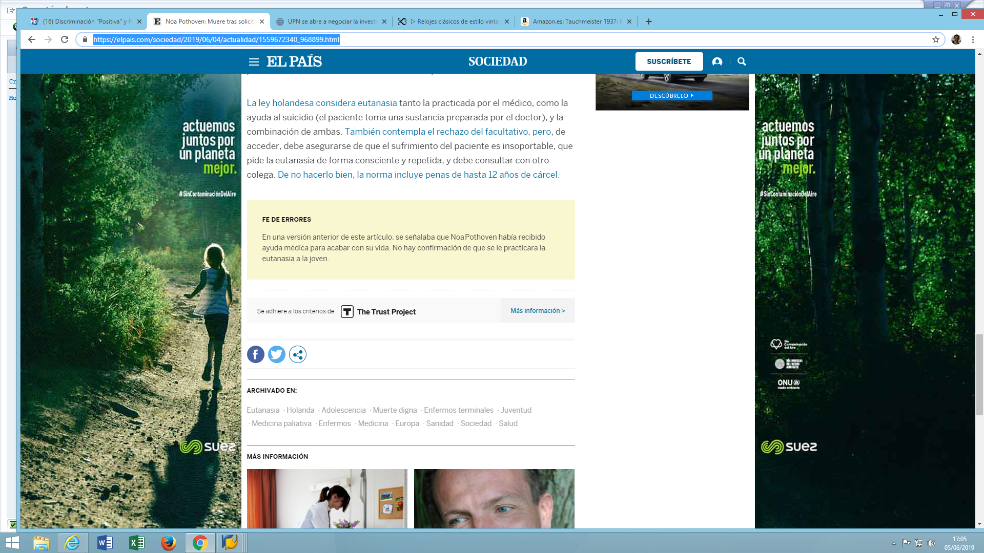Click the Suez ad banner on the left
The image size is (984, 553).
[131, 301]
